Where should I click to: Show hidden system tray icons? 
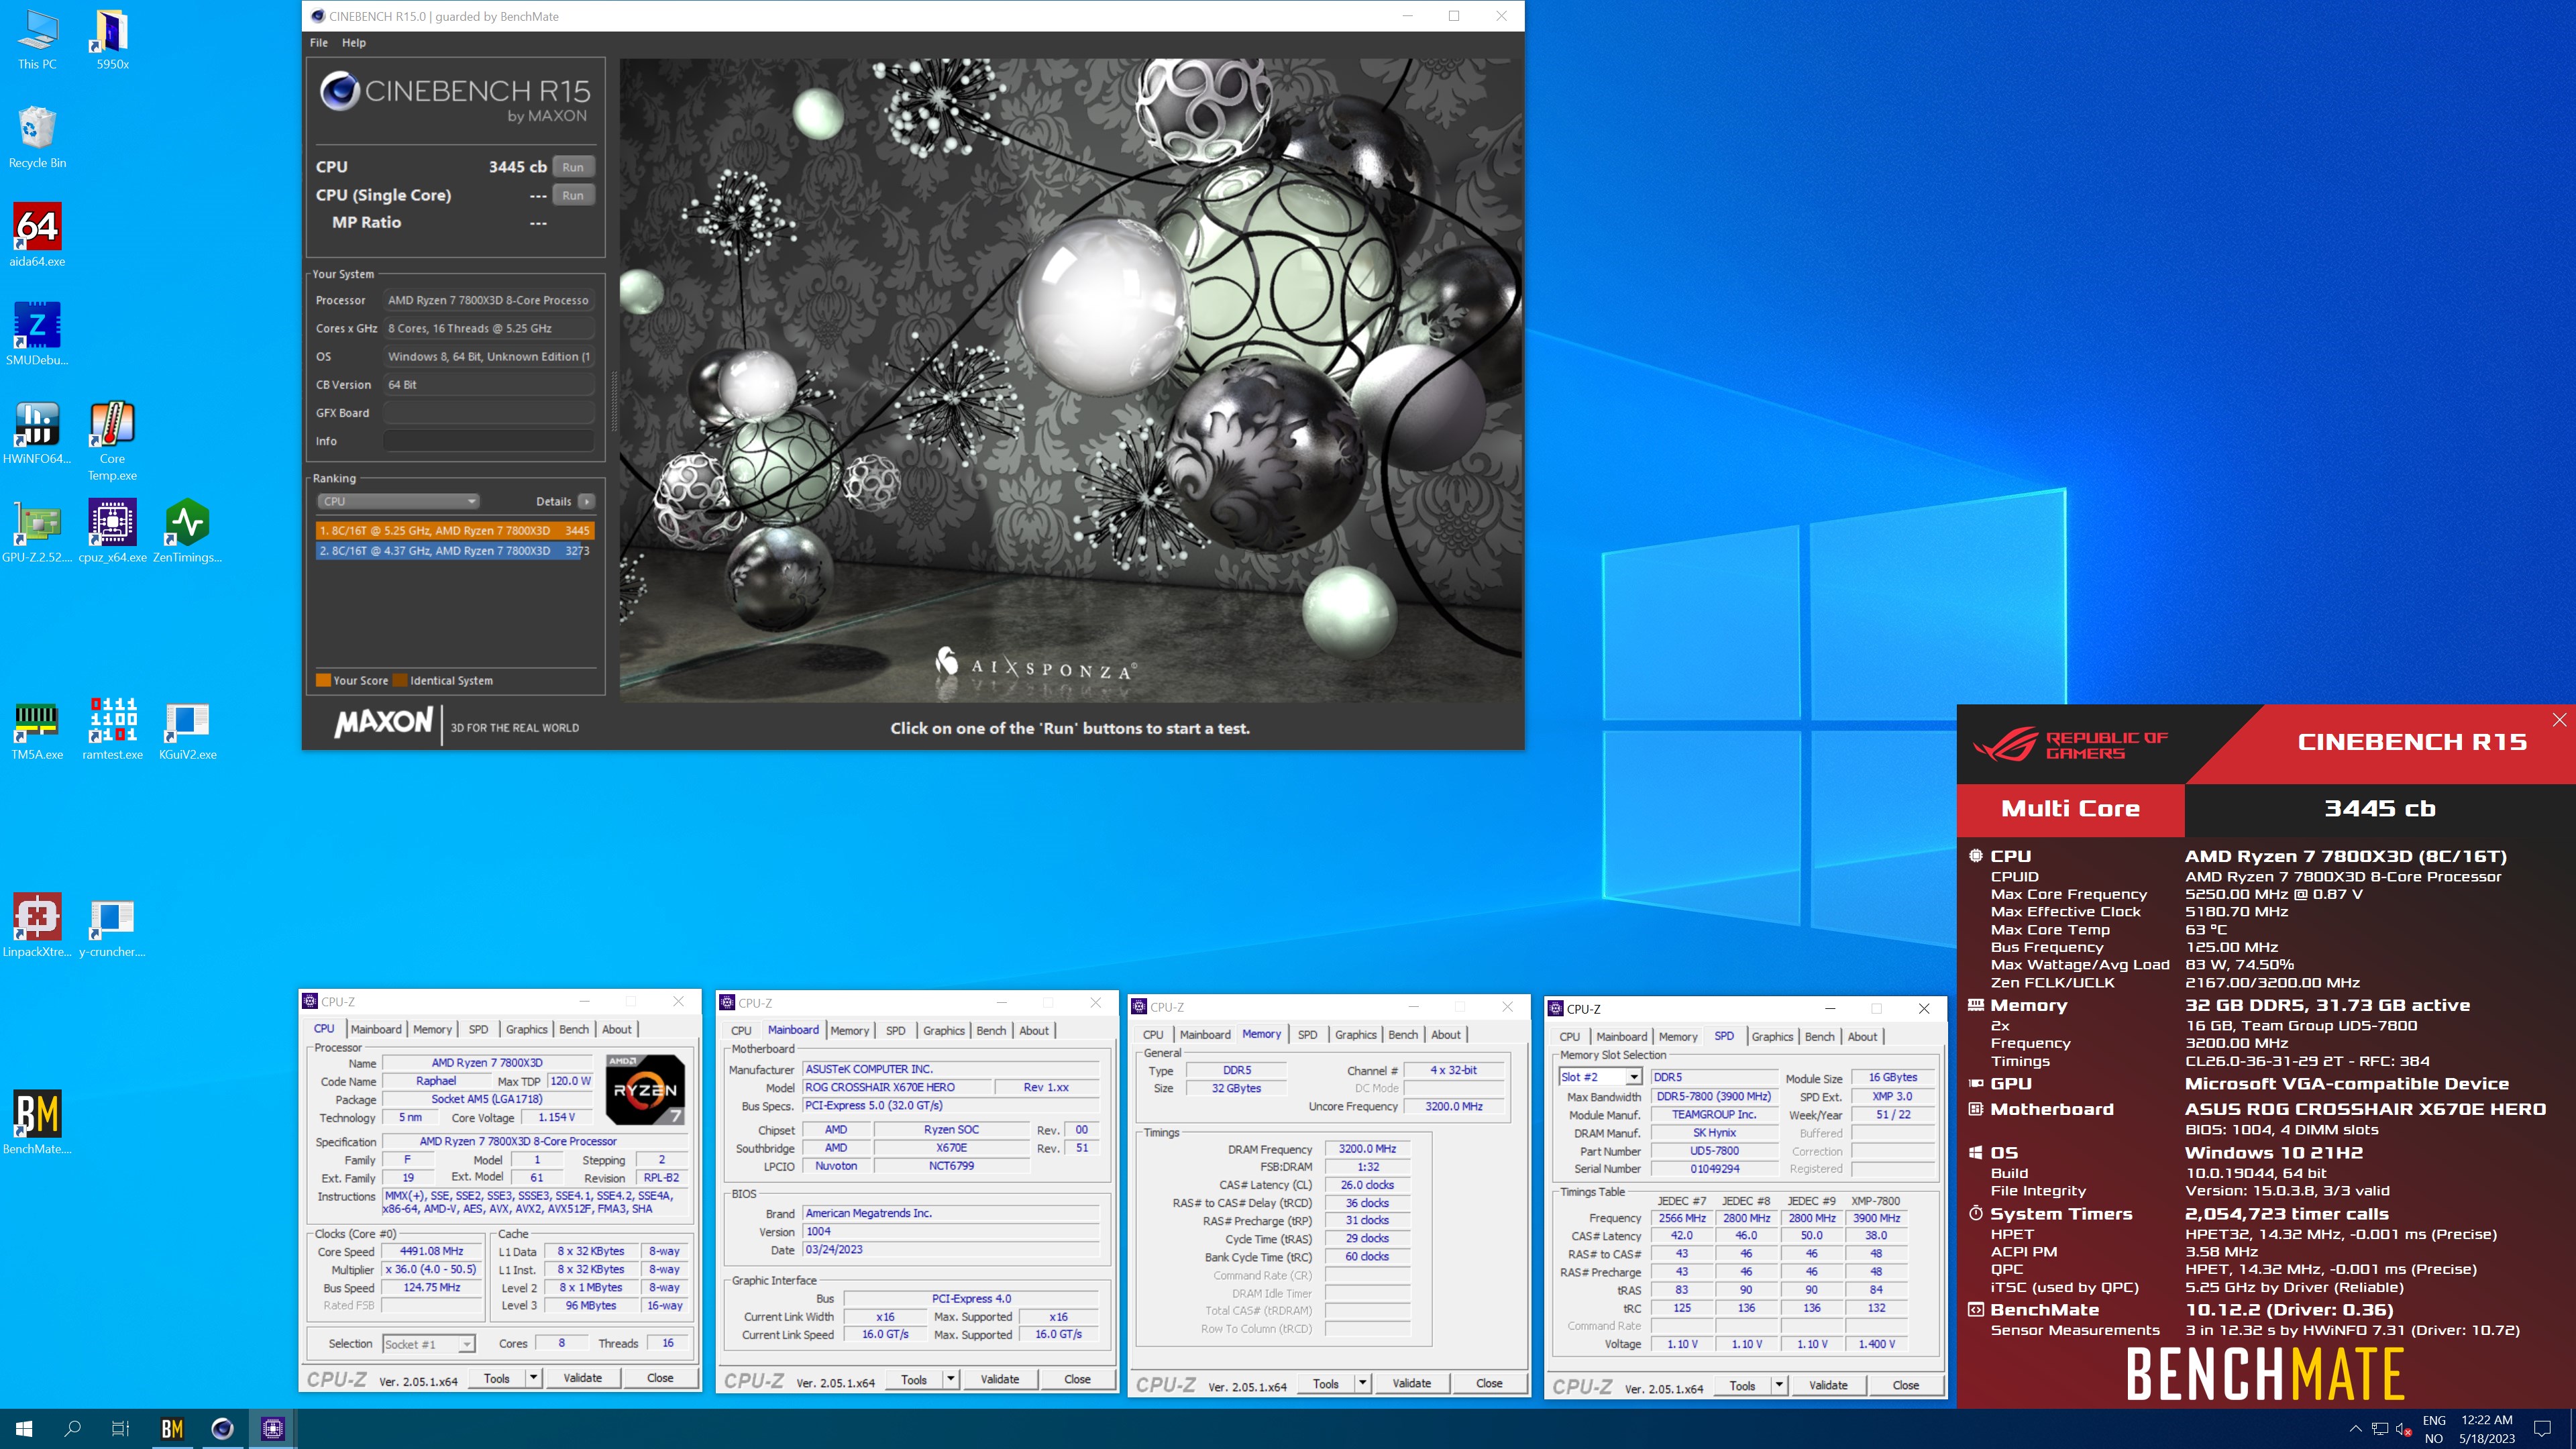[x=2355, y=1429]
